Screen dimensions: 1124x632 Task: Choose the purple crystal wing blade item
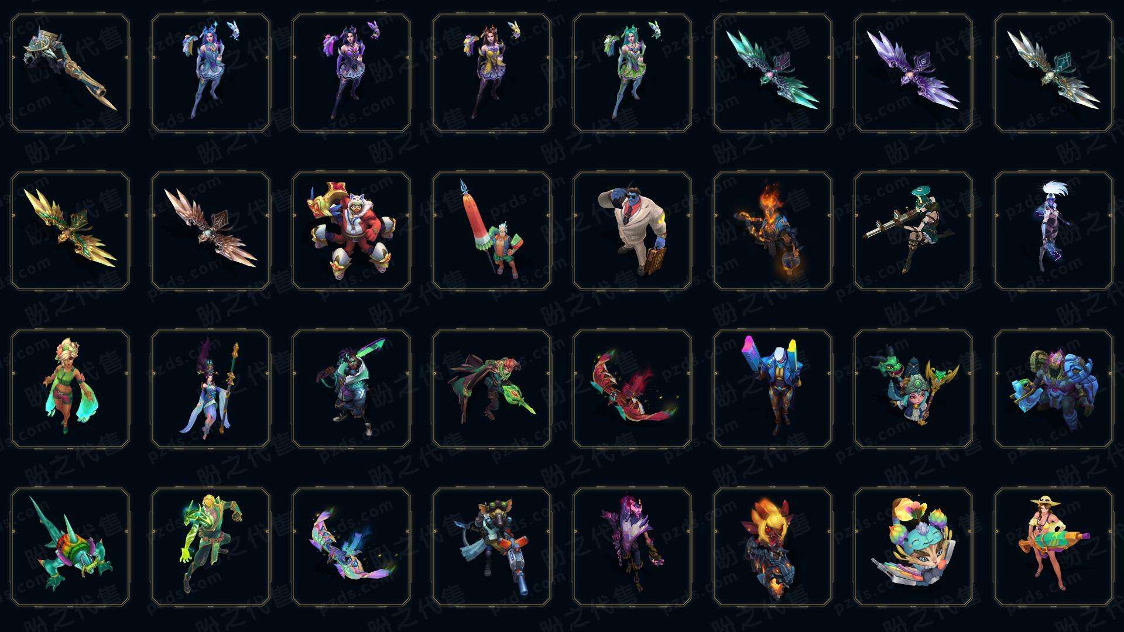(913, 73)
